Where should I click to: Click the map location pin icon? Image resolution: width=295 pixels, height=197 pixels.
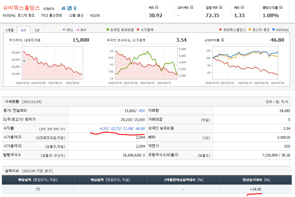click(75, 8)
